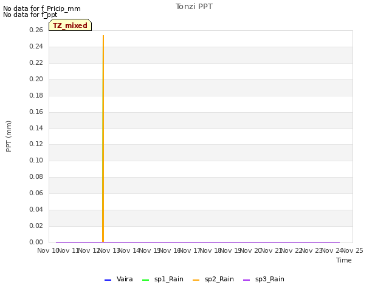Click the green sp1_Rain legend color line
Viewport: 389px width, 291px height.
146,280
